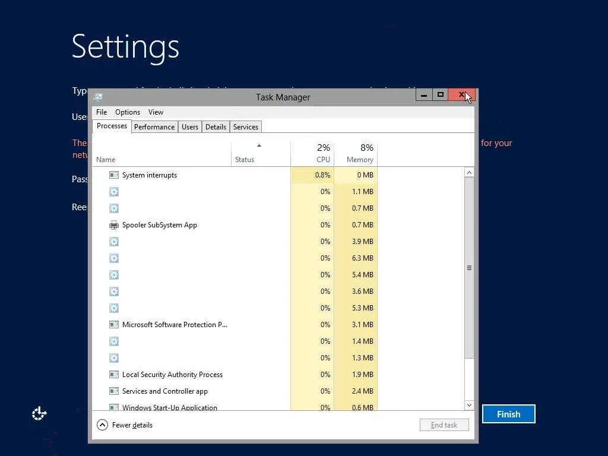Open the View menu
This screenshot has height=456, width=608.
(156, 112)
